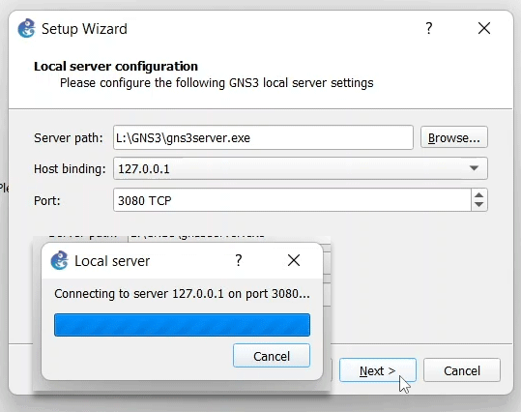Click the 'Port:' label
This screenshot has height=412, width=521.
click(x=47, y=200)
